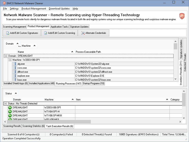Sort by the Name column header
The height and width of the screenshot is (142, 189).
46,52
